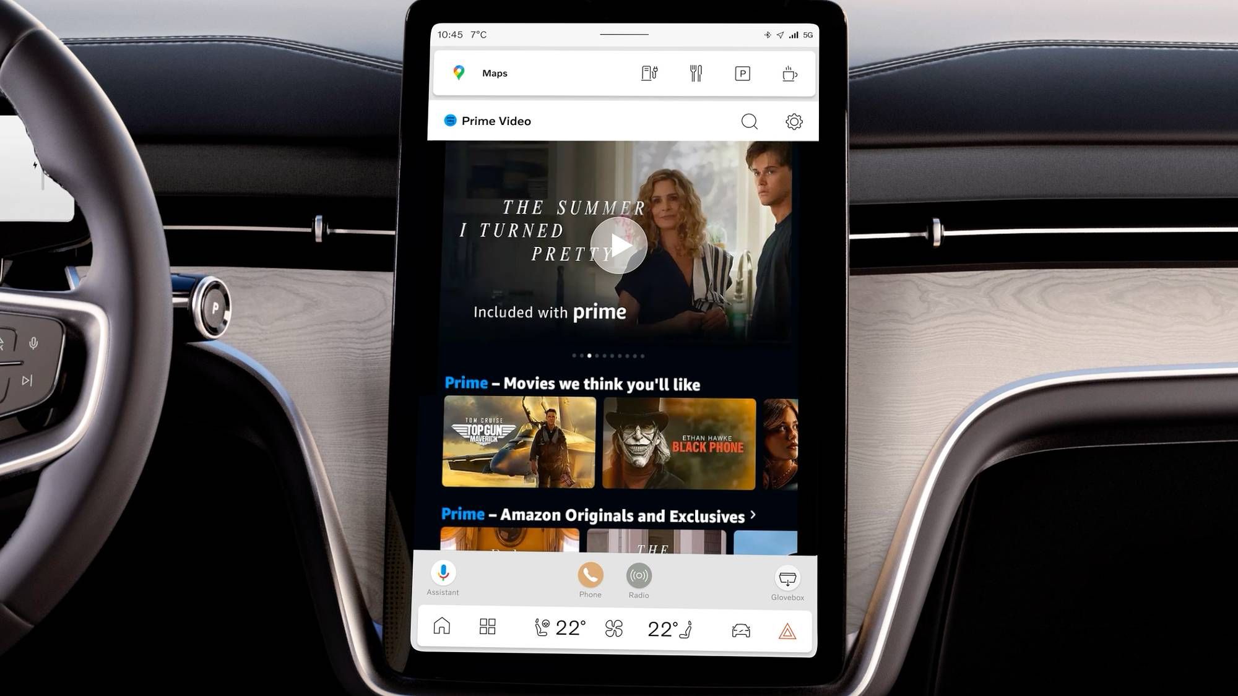The image size is (1238, 696).
Task: Tap the fuel/charging station icon in Maps
Action: pyautogui.click(x=648, y=73)
